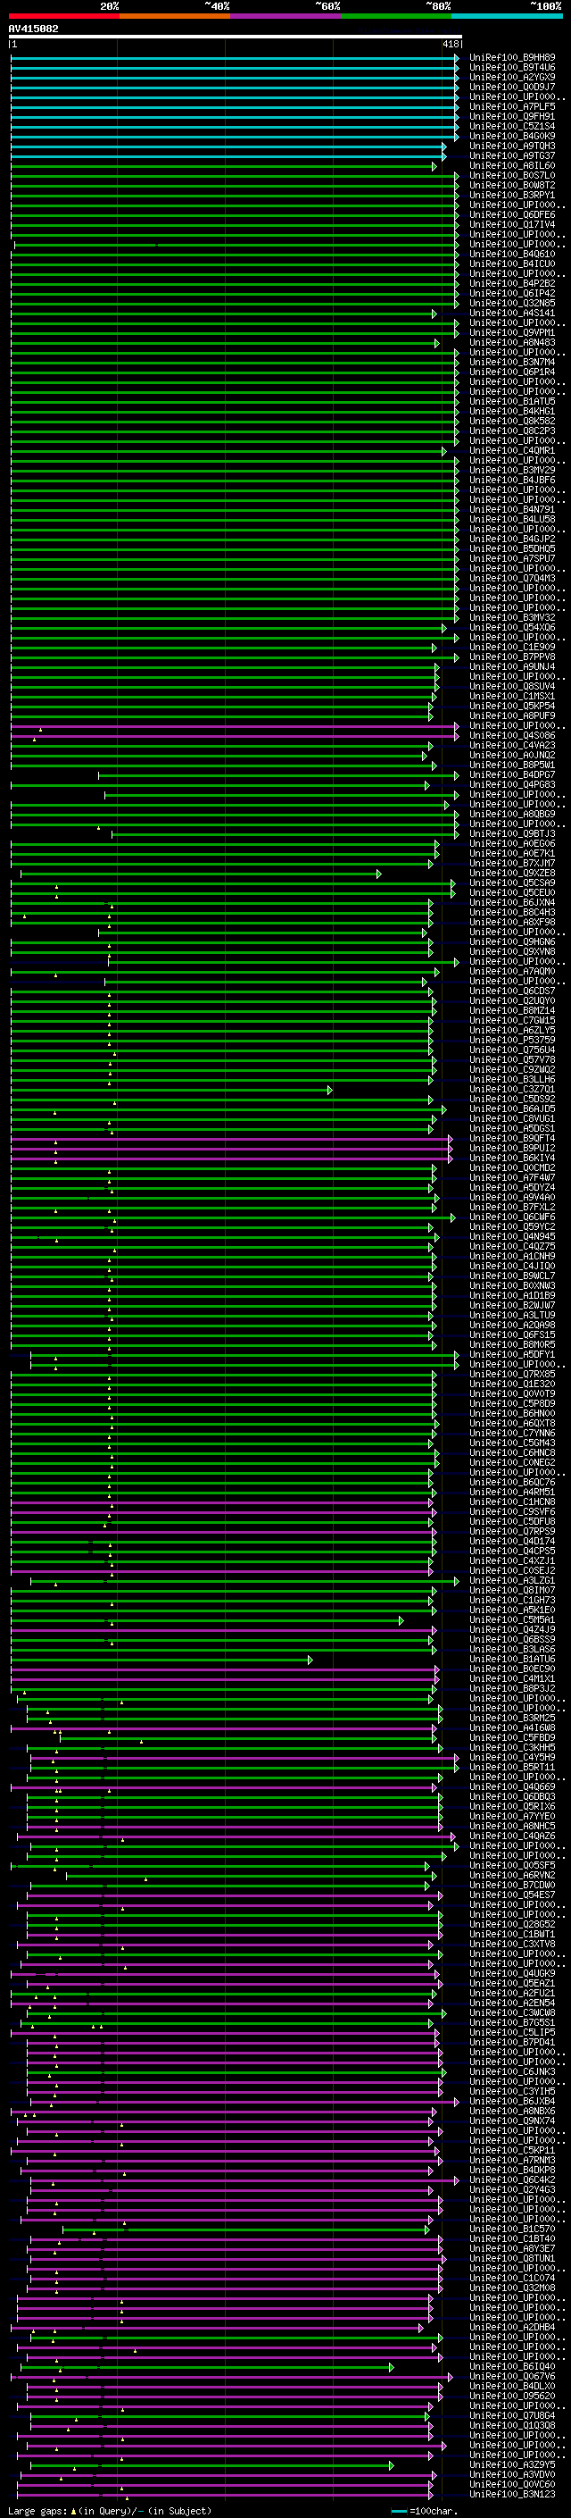Screen dimensions: 571x2518
Task: Click hit label UniRef100_B4G0K9
Action: (512, 136)
